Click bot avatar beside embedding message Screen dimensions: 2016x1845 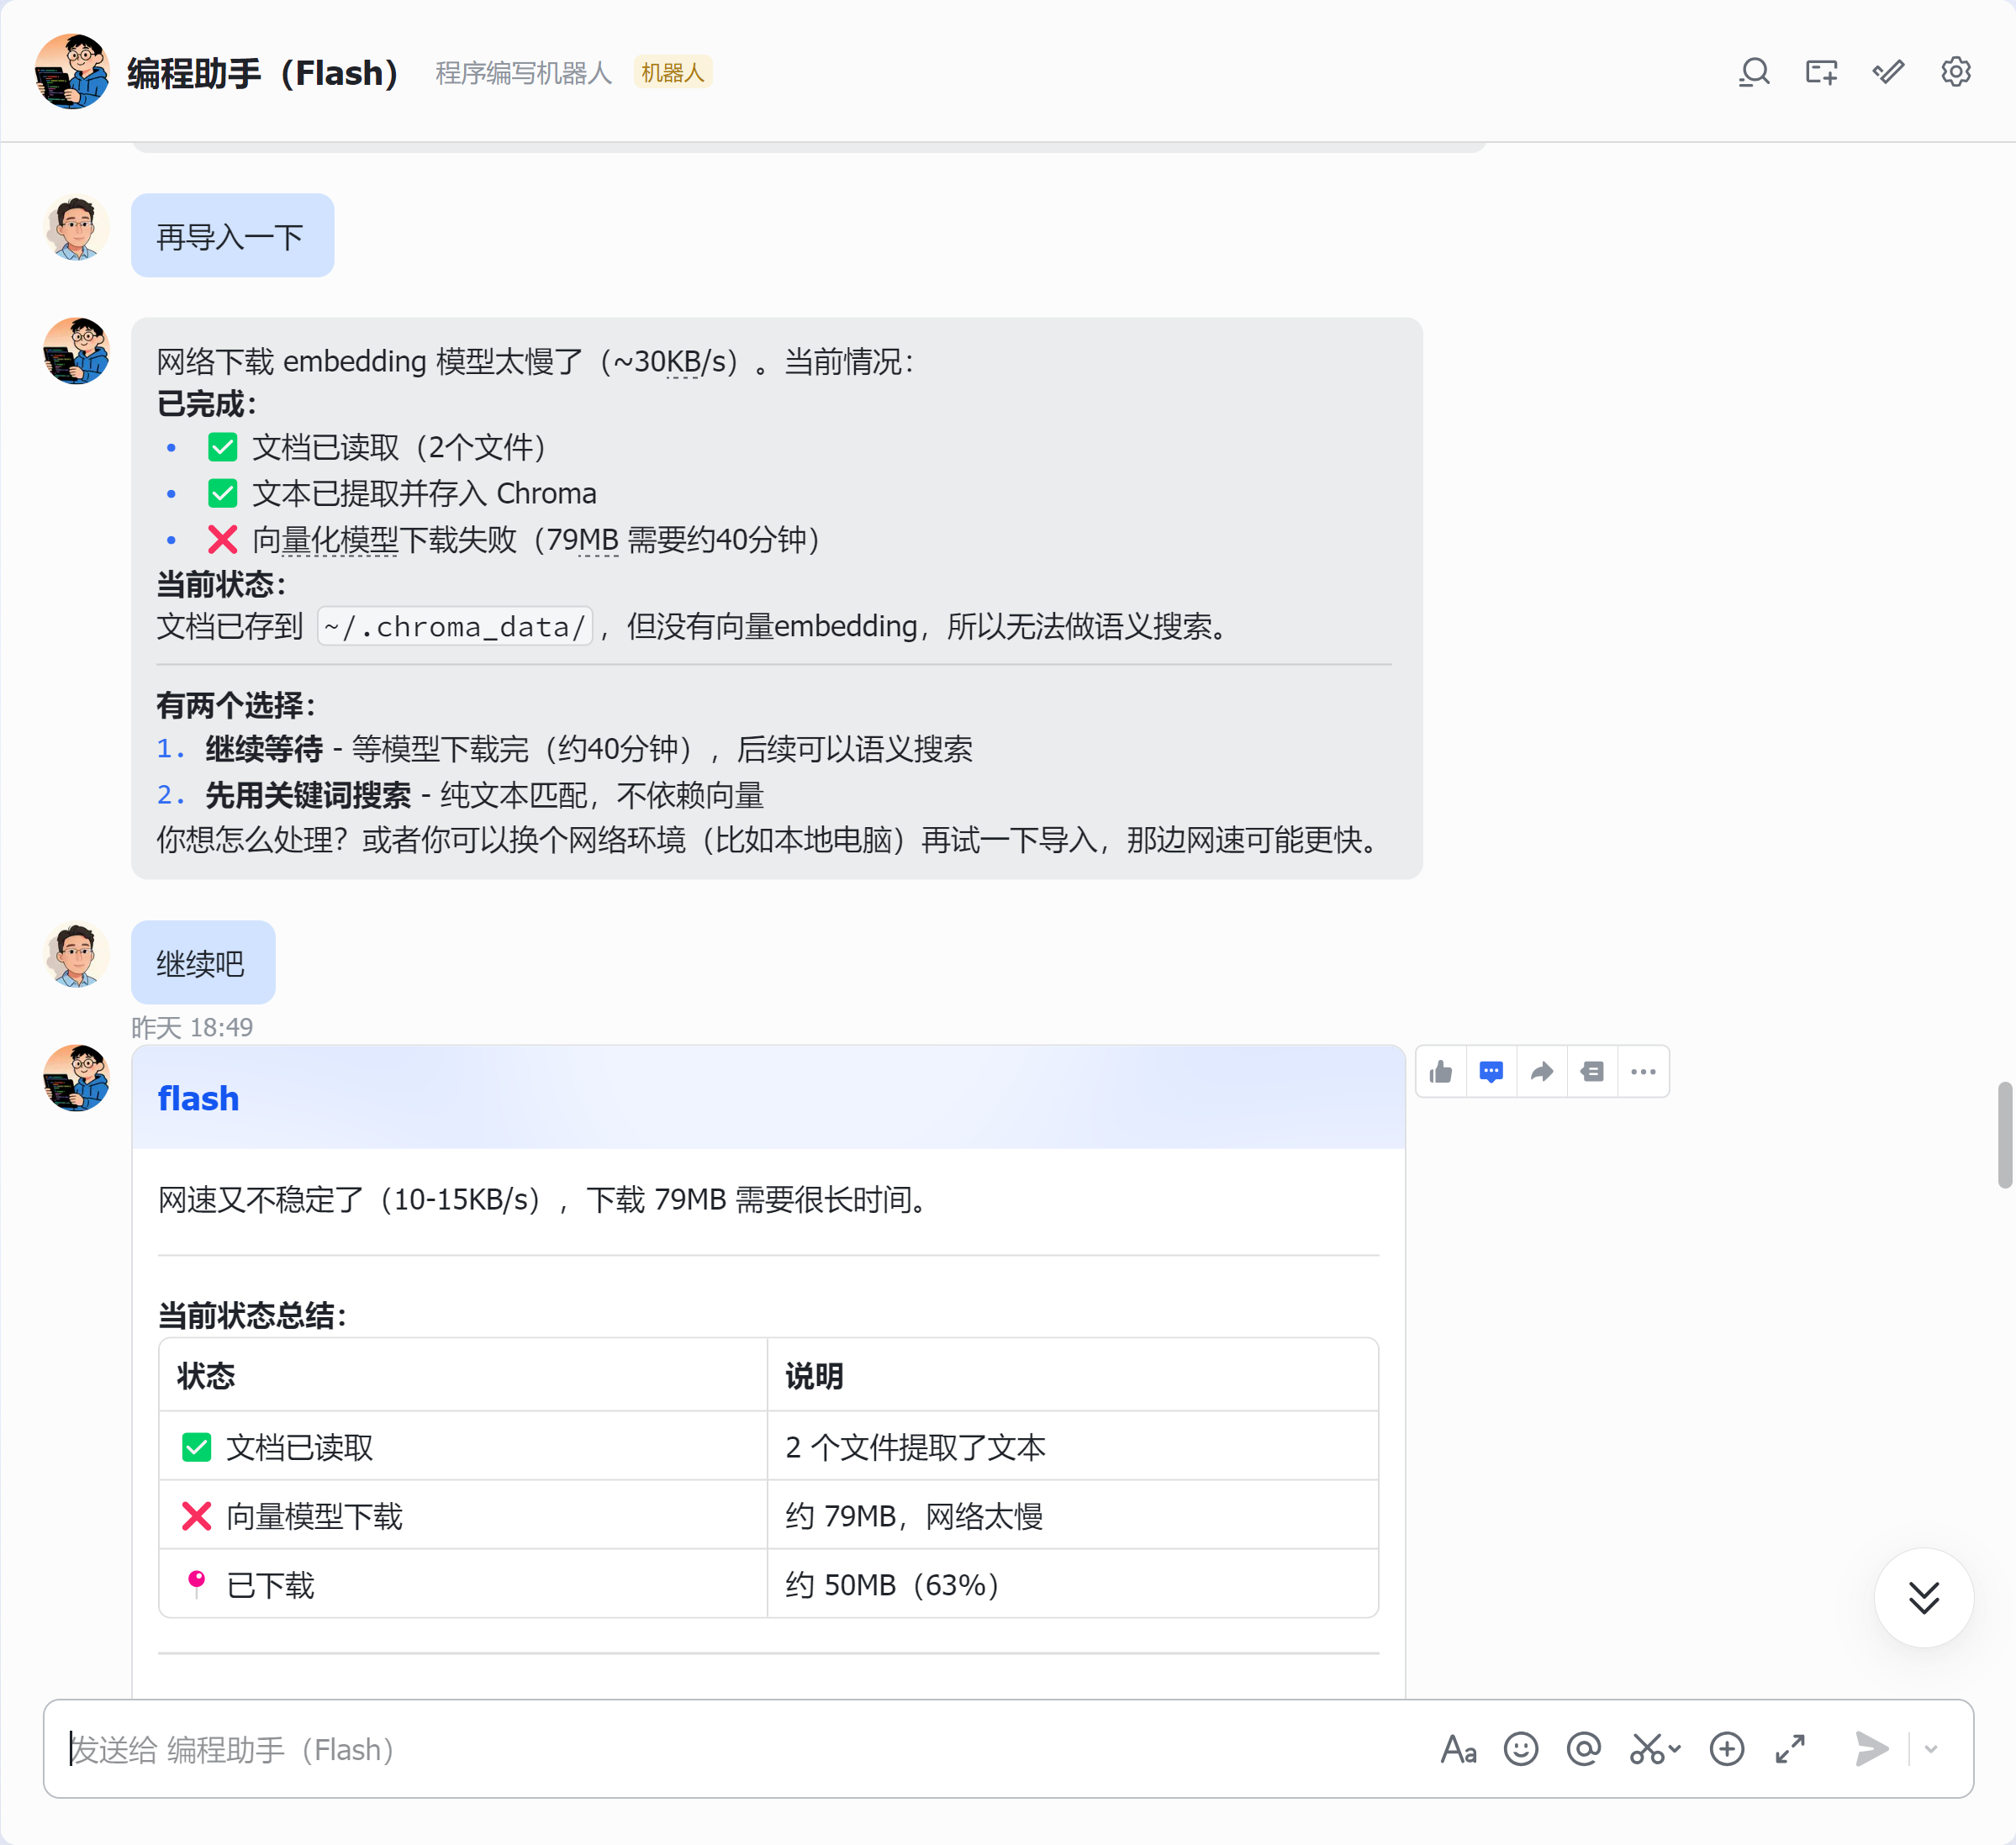pyautogui.click(x=76, y=352)
